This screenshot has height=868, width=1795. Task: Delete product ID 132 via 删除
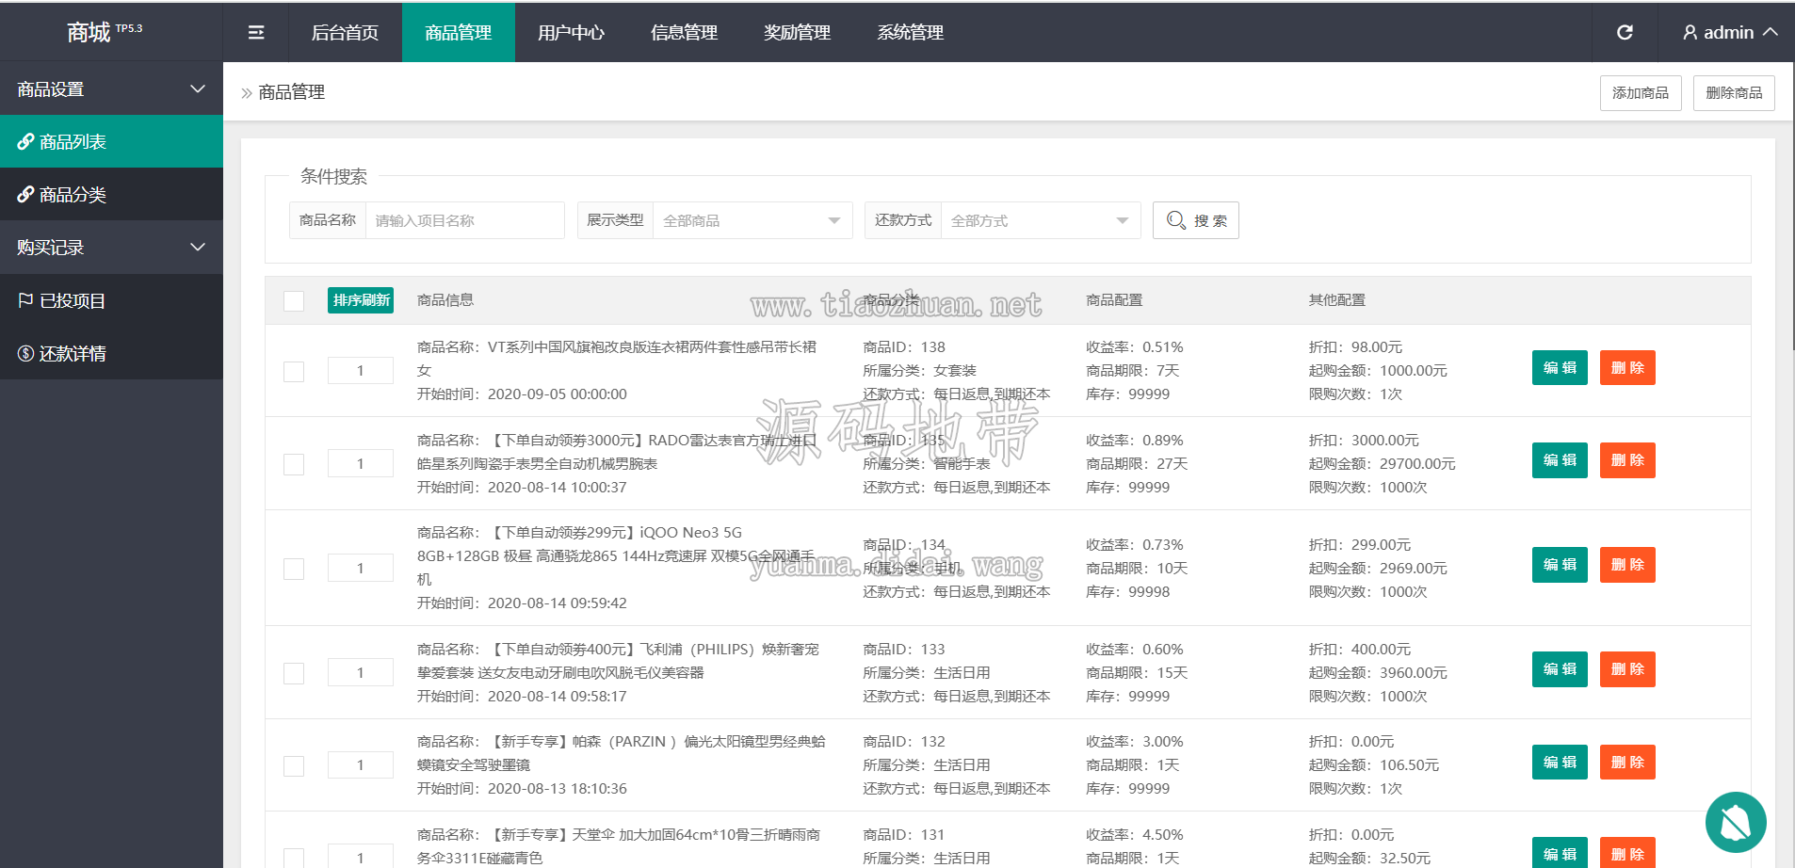pyautogui.click(x=1627, y=762)
